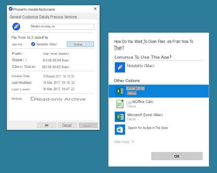Click the Notability (Mac) text beside Open With

point(47,44)
